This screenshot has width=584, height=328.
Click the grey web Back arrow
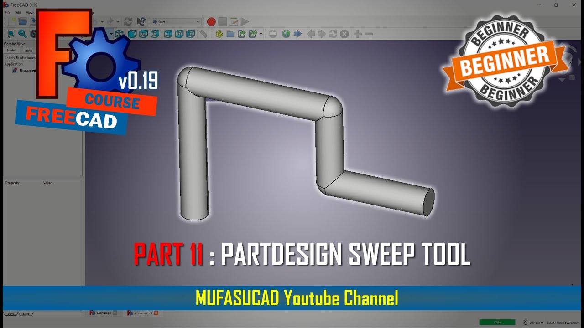point(311,34)
